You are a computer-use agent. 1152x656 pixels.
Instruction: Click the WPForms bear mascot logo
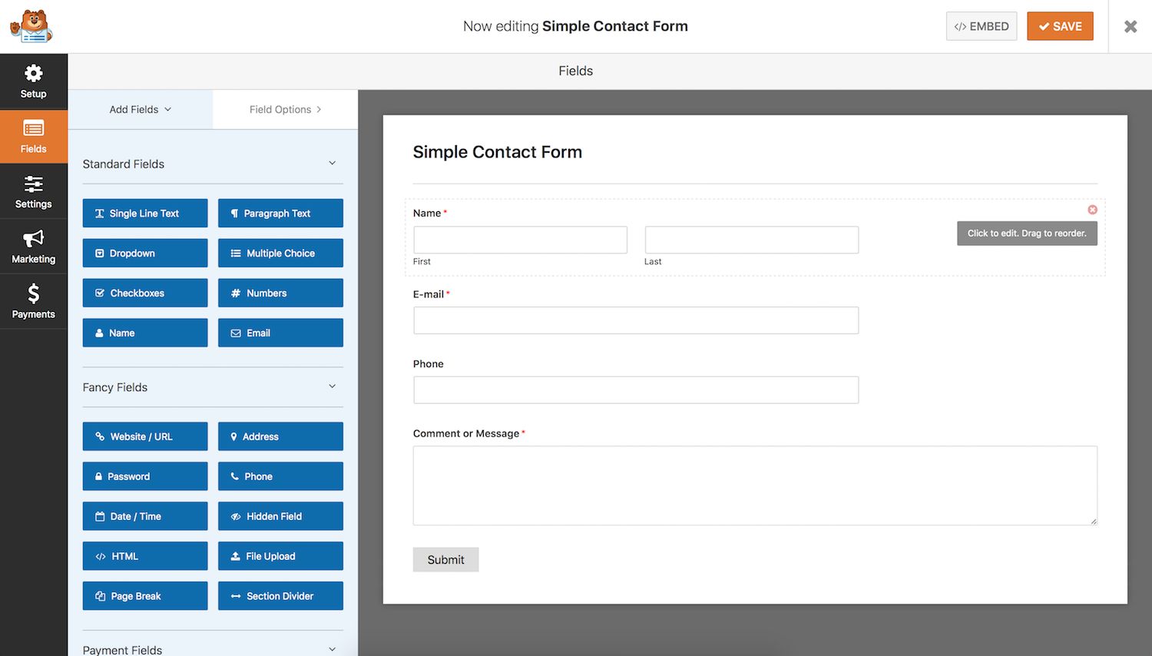(x=31, y=26)
